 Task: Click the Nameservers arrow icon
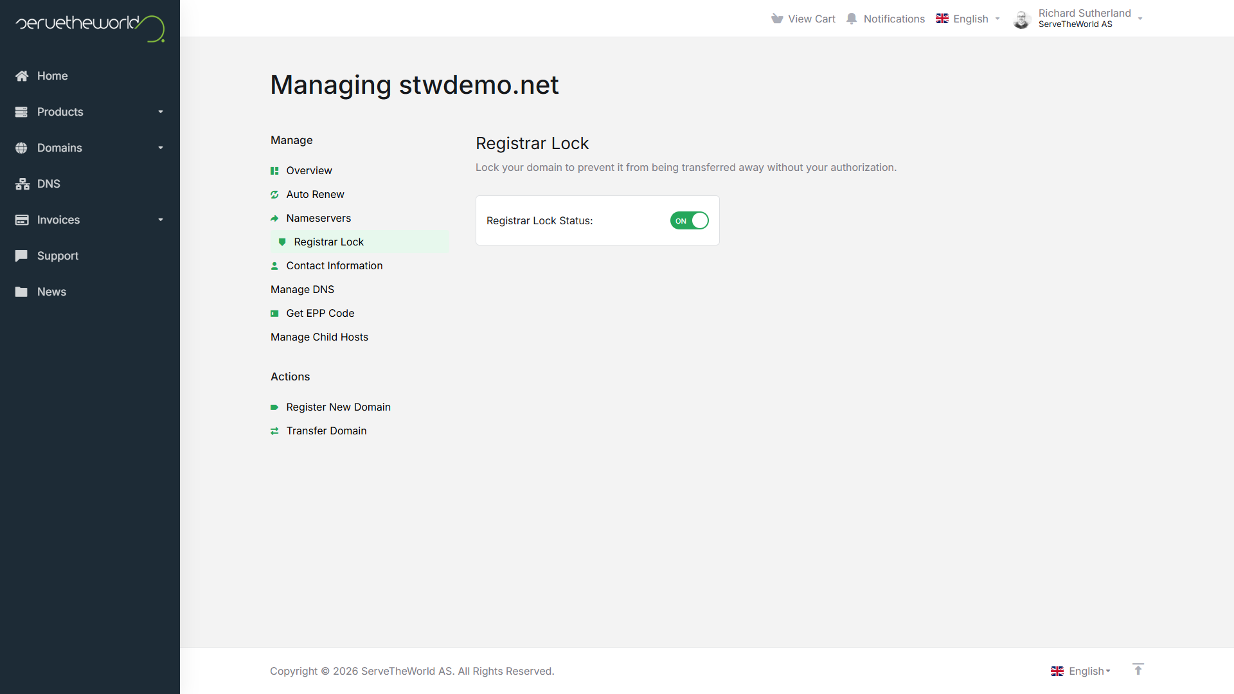[274, 218]
